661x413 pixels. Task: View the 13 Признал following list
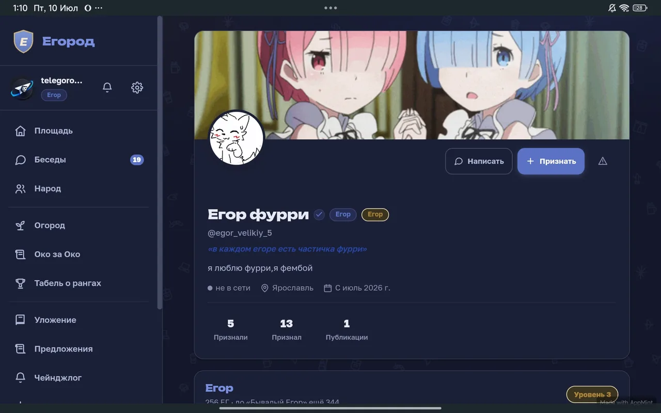click(287, 329)
